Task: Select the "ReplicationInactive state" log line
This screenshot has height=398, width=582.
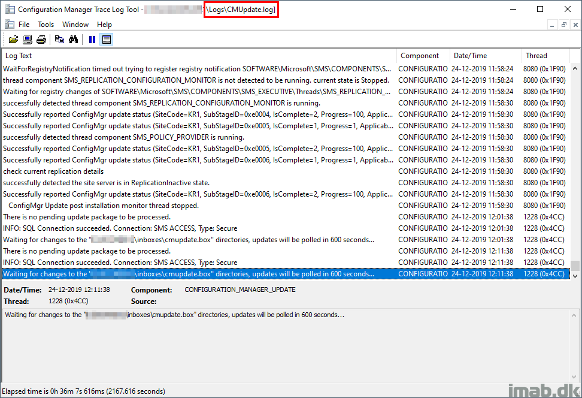Action: (286, 183)
